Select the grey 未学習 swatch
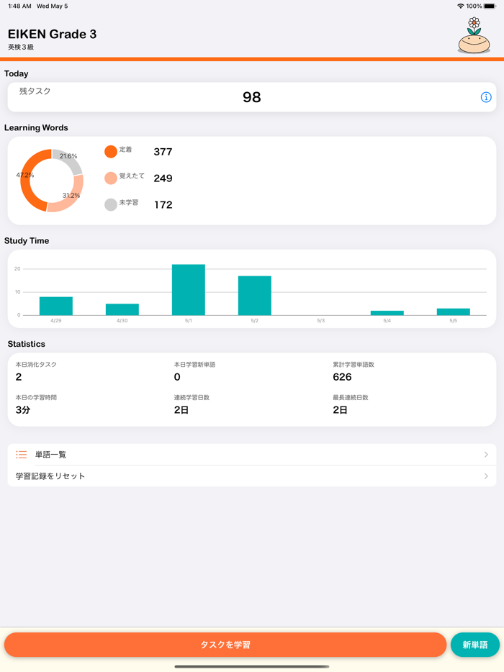The height and width of the screenshot is (672, 504). coord(111,204)
